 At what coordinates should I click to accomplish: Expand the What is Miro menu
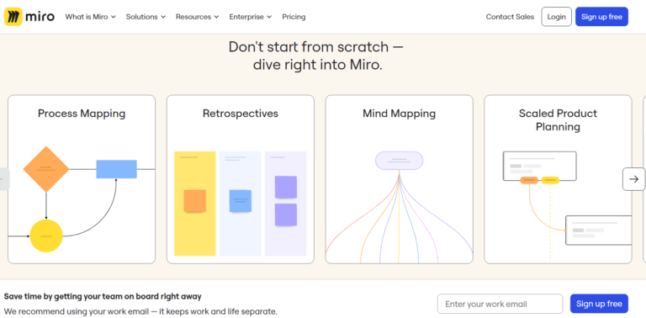[x=91, y=17]
